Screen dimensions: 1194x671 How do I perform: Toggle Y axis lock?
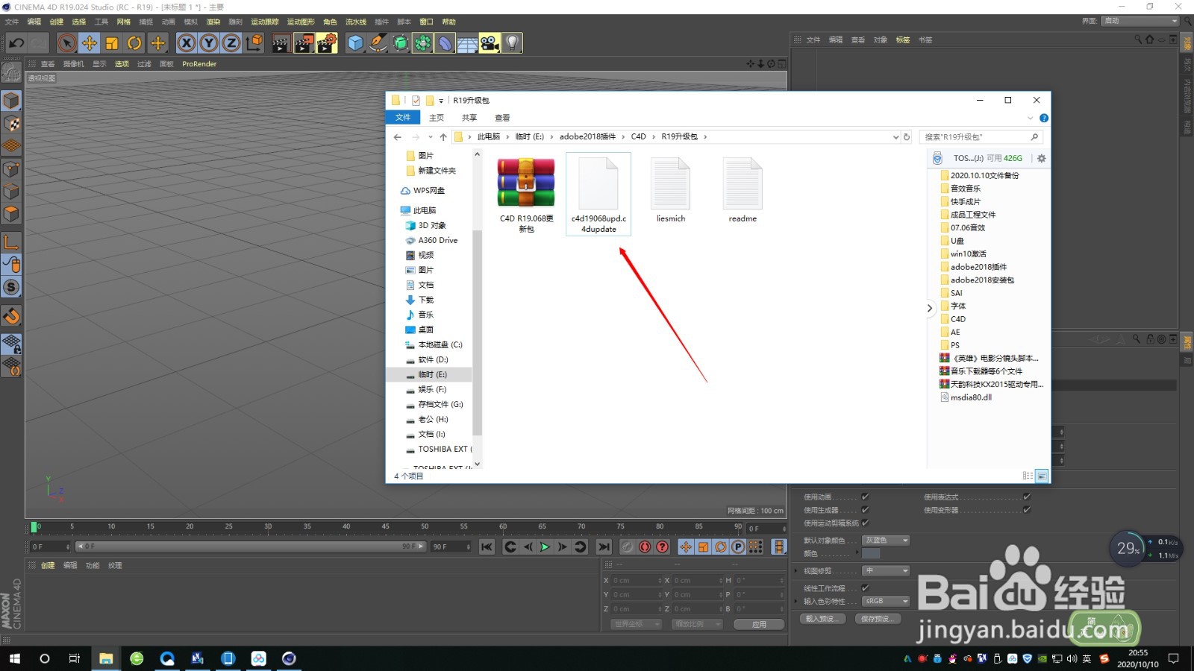pos(209,43)
